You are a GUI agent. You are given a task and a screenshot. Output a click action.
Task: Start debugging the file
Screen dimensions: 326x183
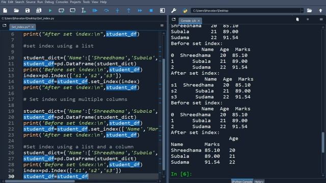click(95, 11)
